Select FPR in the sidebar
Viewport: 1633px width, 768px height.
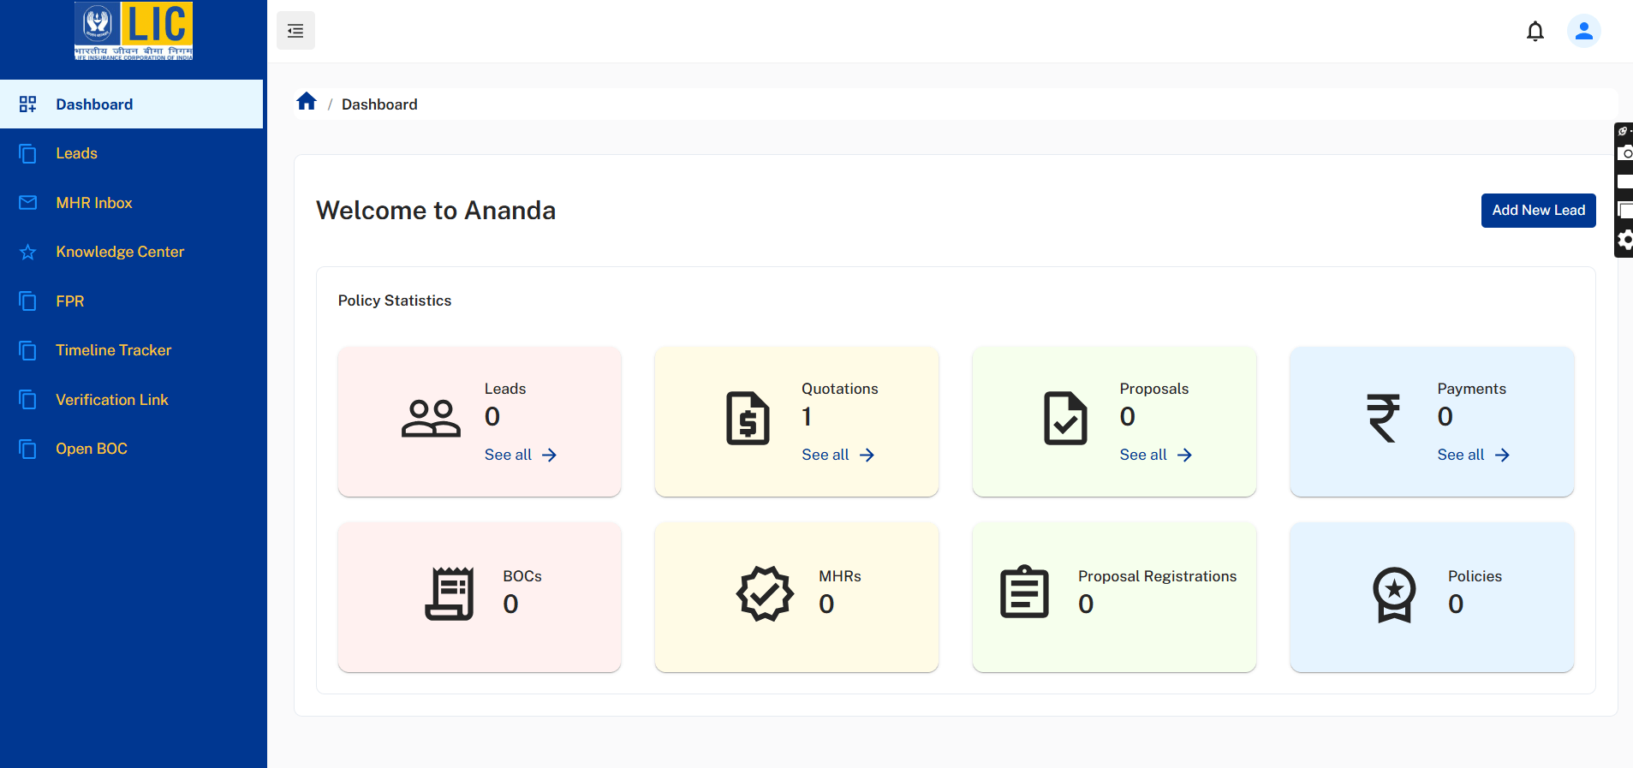point(69,301)
